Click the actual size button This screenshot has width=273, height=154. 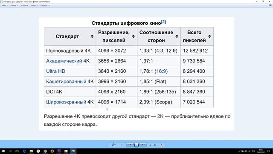coord(122,145)
